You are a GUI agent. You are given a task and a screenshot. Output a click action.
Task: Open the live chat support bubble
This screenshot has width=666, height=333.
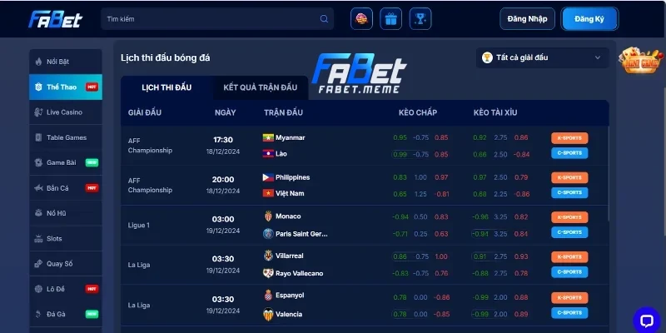pyautogui.click(x=647, y=321)
